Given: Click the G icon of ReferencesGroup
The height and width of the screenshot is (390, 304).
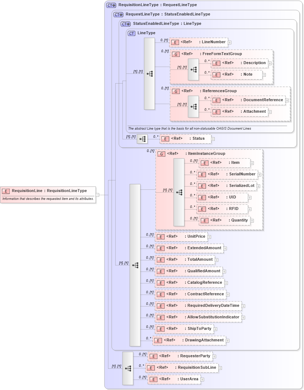Looking at the screenshot, I should pos(176,91).
